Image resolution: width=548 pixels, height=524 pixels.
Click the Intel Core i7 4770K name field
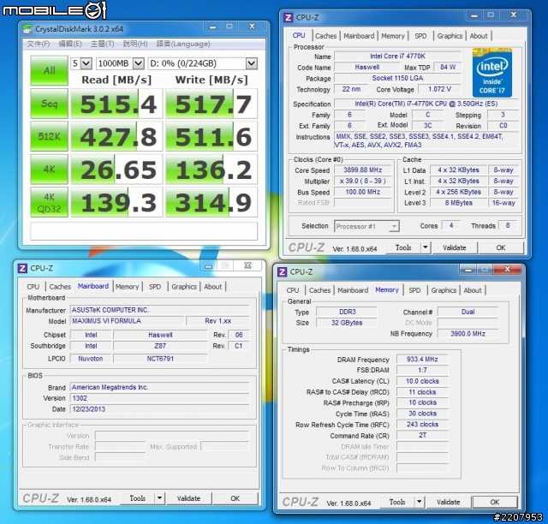click(397, 56)
